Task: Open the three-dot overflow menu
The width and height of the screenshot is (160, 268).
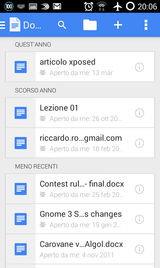Action: click(x=146, y=25)
